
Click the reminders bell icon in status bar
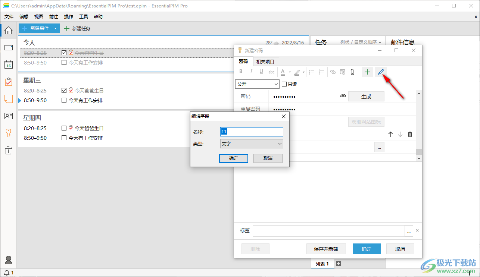click(6, 273)
